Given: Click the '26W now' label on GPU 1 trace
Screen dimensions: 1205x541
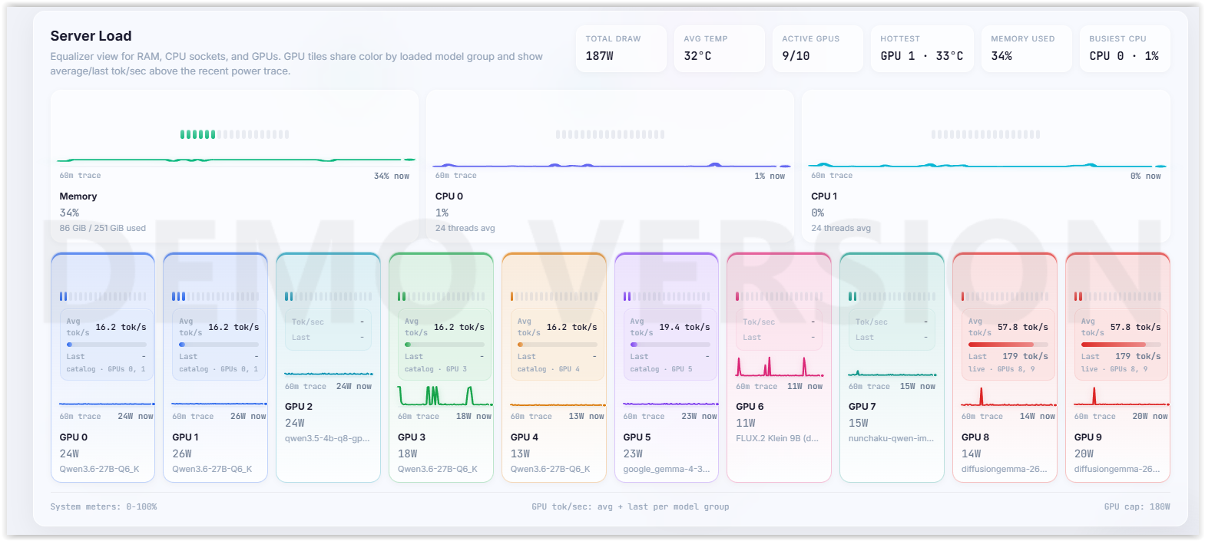Looking at the screenshot, I should (248, 417).
